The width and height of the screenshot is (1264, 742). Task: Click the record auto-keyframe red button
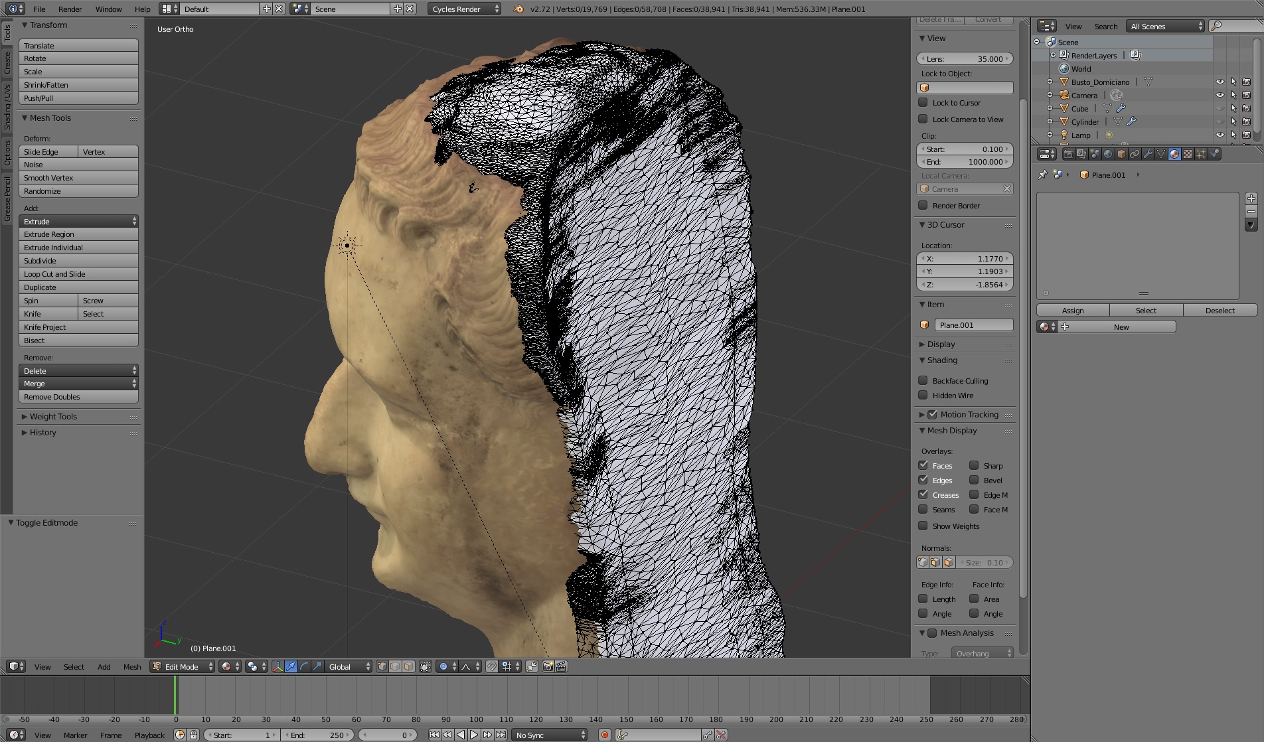604,735
